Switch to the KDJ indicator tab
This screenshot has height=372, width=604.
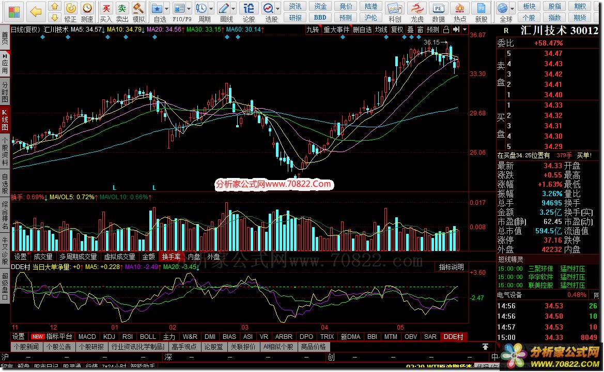pos(109,337)
